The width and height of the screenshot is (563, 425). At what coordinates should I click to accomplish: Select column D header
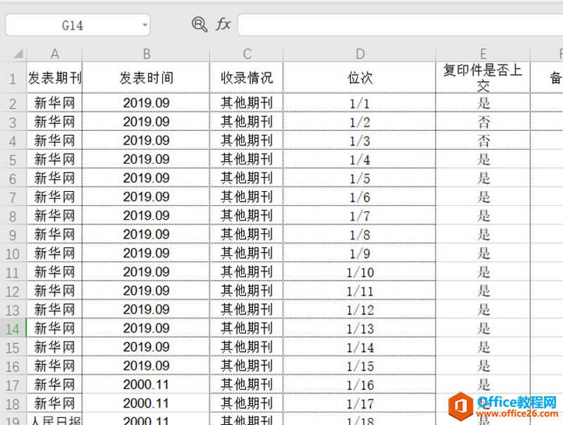(x=359, y=54)
